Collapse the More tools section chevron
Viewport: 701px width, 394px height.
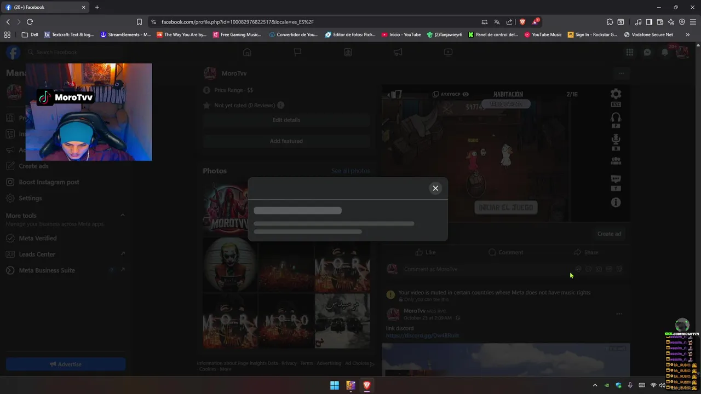tap(122, 216)
